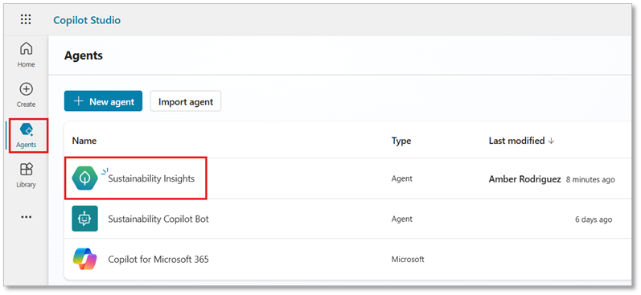Open the Sustainability Copilot Bot agent

[158, 219]
